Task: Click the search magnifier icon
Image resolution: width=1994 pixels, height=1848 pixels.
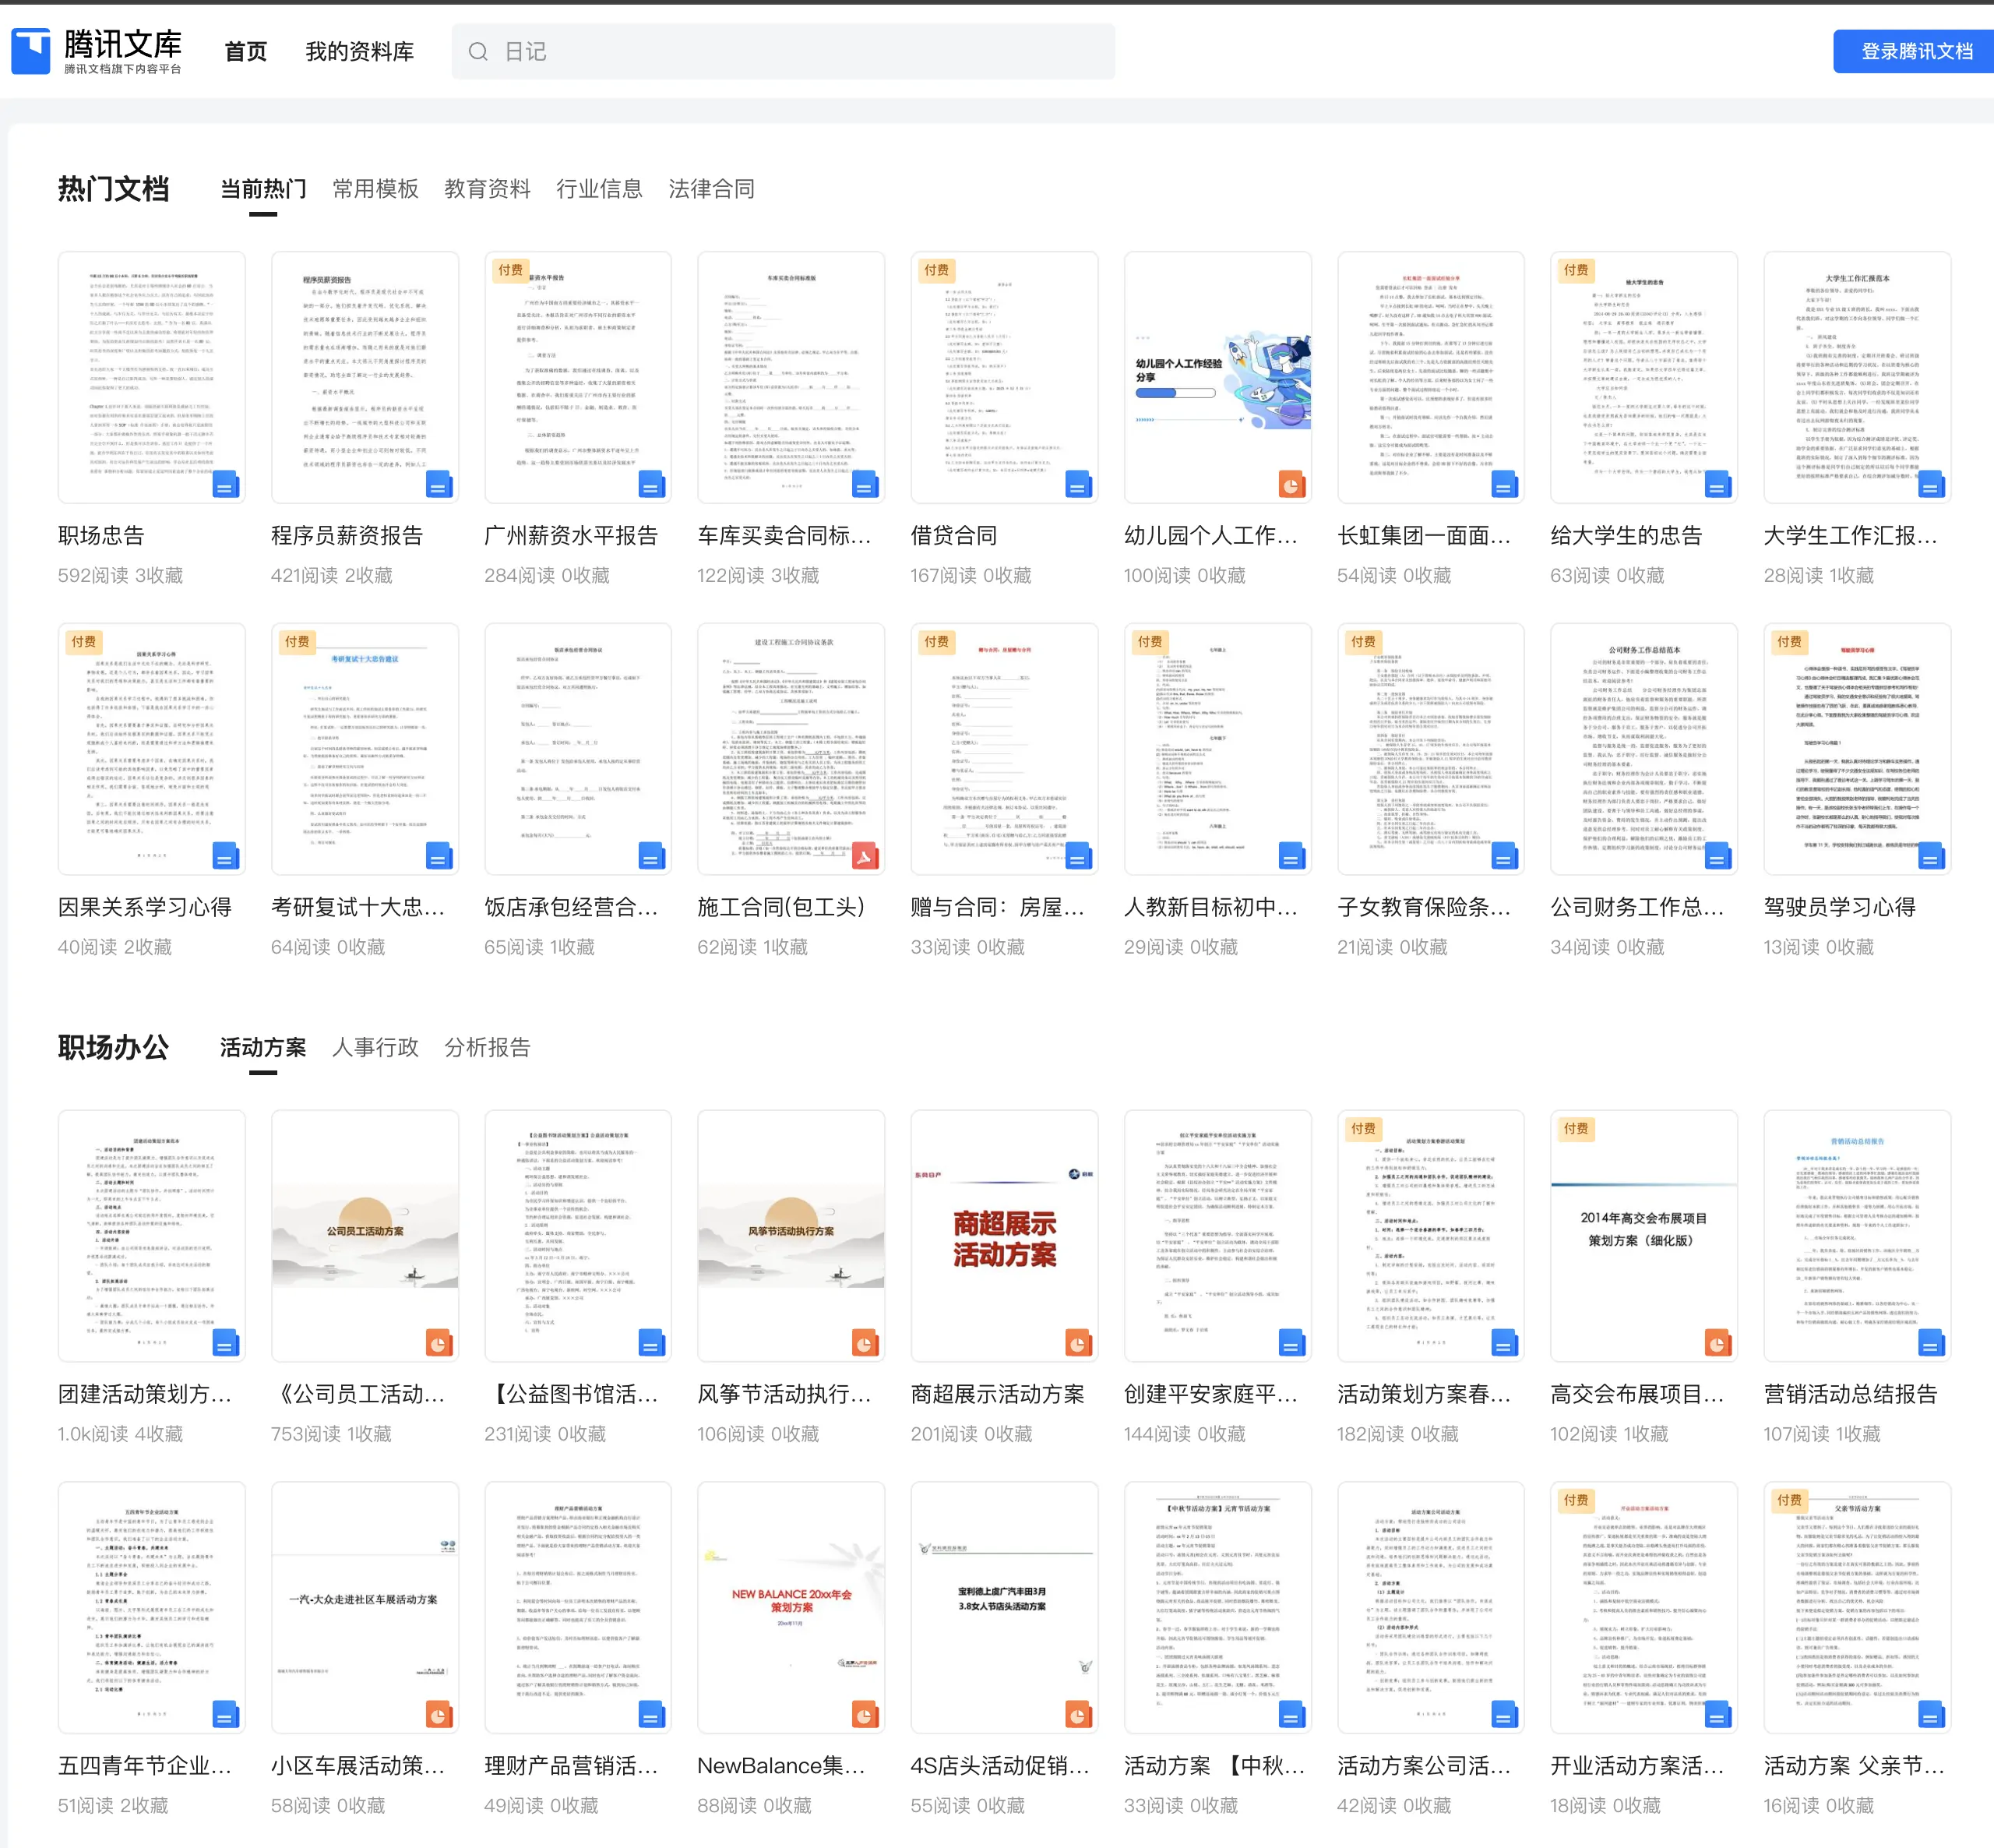Action: [477, 52]
